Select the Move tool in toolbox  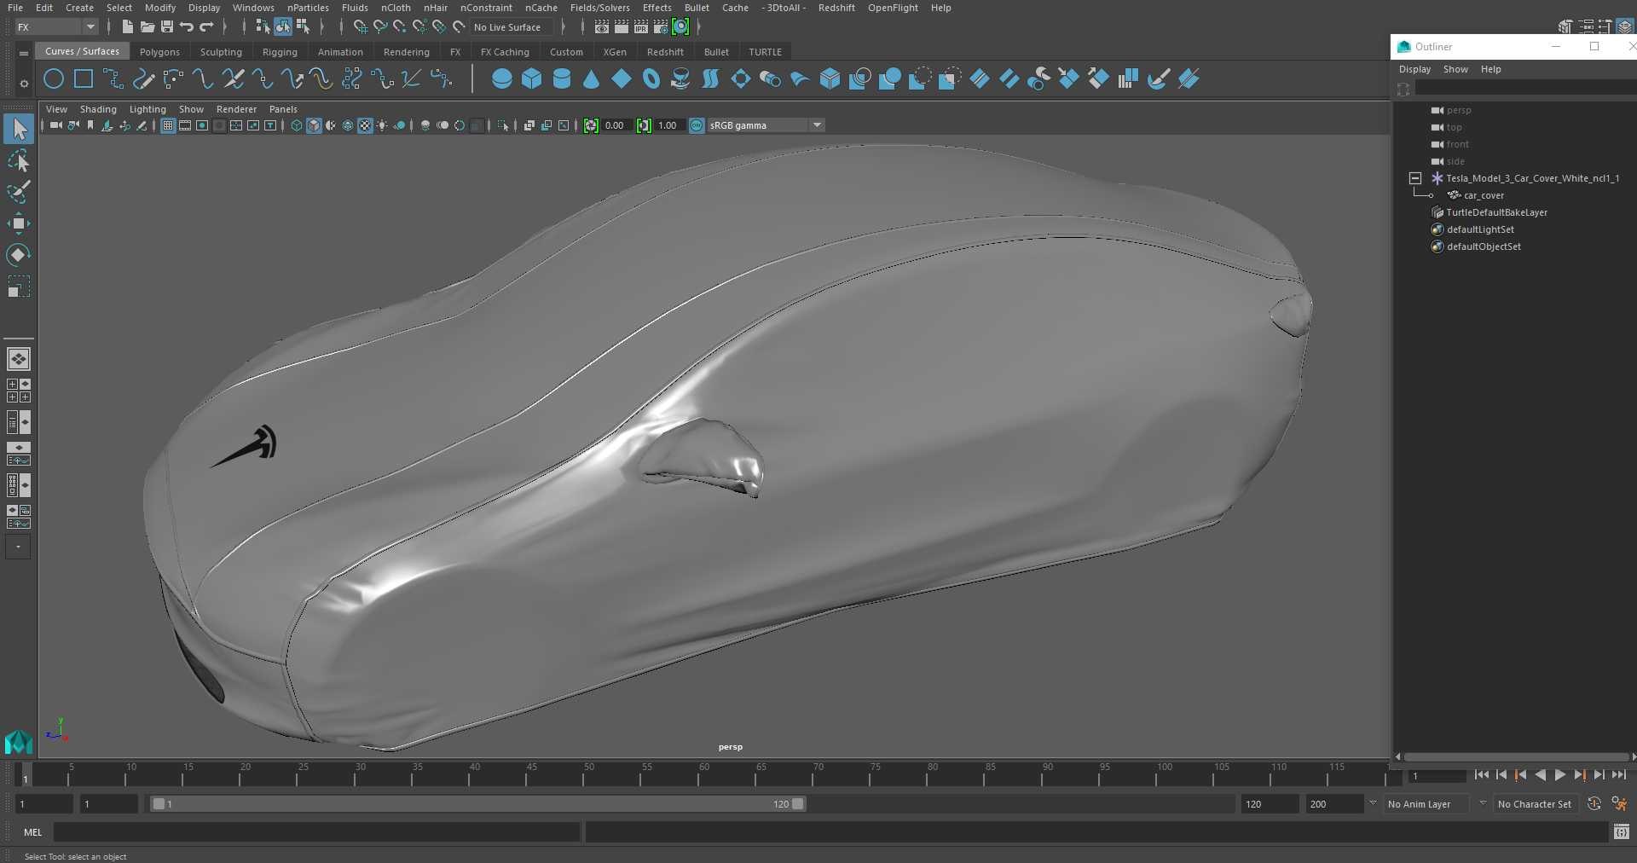coord(18,224)
